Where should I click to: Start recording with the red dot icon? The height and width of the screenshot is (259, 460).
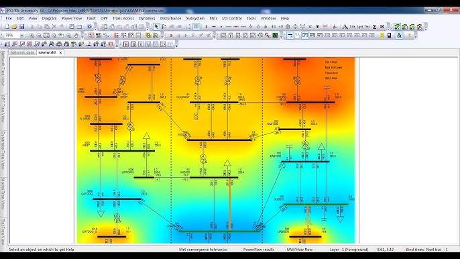(x=171, y=36)
